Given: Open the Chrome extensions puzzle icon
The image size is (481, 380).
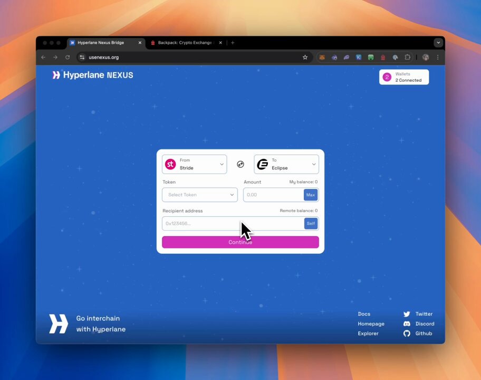Looking at the screenshot, I should click(407, 58).
